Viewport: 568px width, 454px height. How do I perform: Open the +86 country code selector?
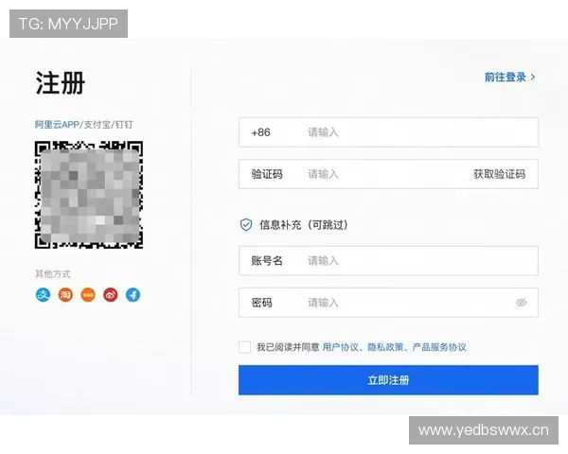click(x=261, y=132)
